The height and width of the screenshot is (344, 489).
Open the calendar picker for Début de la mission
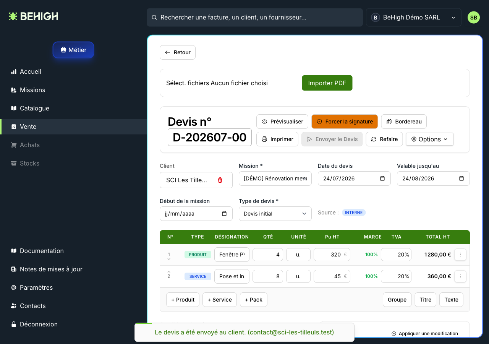pos(224,214)
